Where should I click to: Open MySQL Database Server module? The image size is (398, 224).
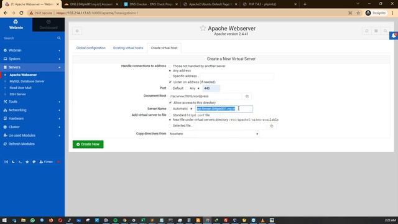[27, 82]
